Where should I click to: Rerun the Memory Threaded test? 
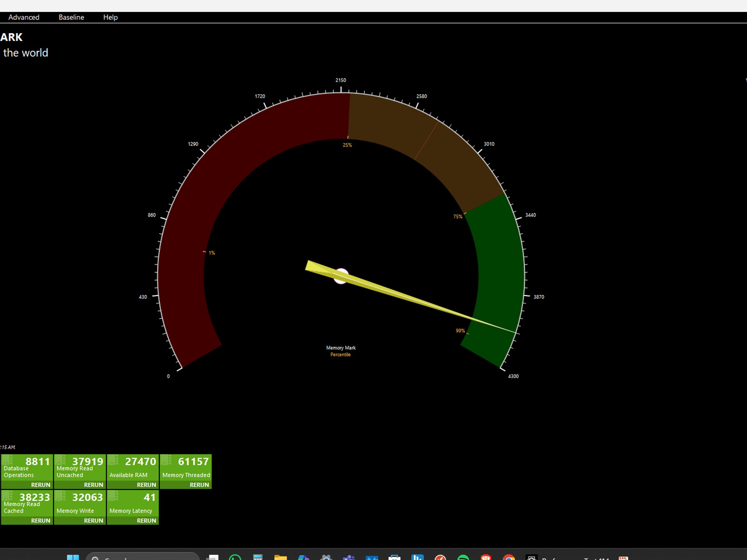tap(199, 485)
